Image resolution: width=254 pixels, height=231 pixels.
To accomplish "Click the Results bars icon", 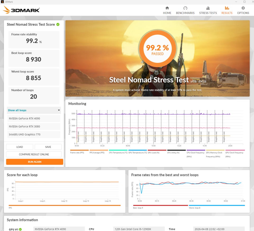I will point(227,8).
